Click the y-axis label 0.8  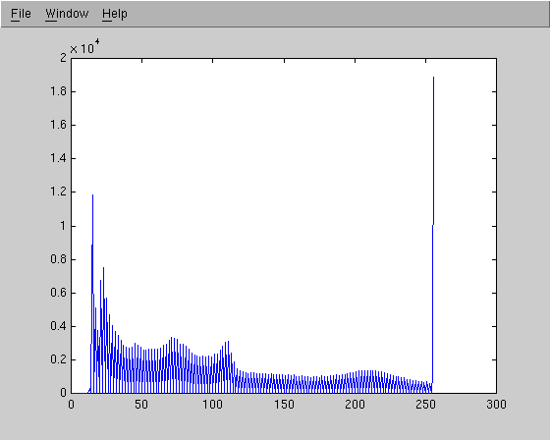(58, 259)
